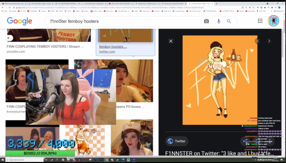Open the Chrome extensions puzzle icon
The height and width of the screenshot is (163, 286).
(272, 8)
